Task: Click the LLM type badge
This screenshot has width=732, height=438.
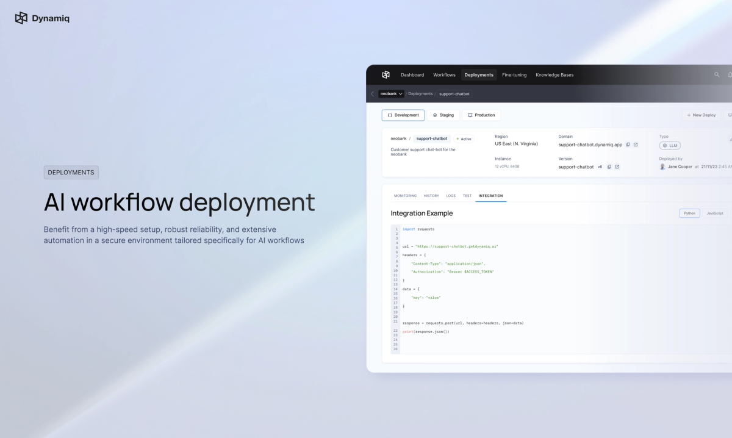Action: click(670, 145)
